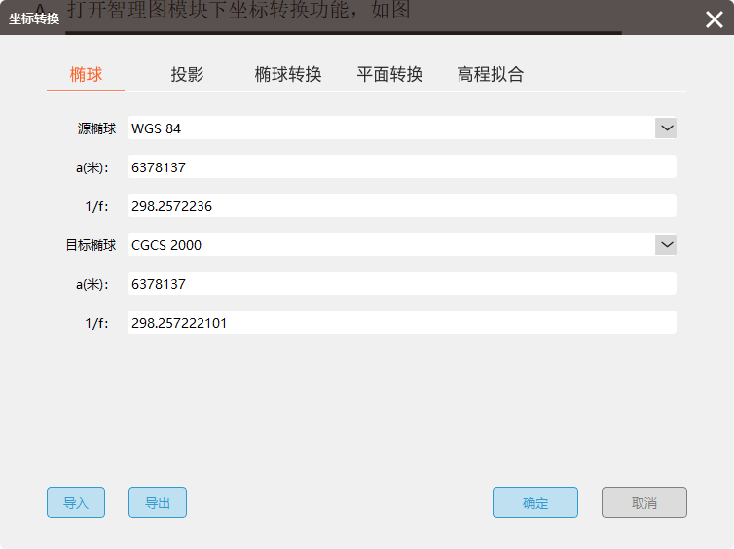Screen dimensions: 734x549
Task: Focus the source ellipsoid a(米) field
Action: [x=401, y=167]
